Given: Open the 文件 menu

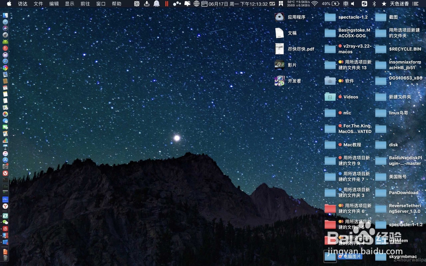Looking at the screenshot, I should (38, 3).
